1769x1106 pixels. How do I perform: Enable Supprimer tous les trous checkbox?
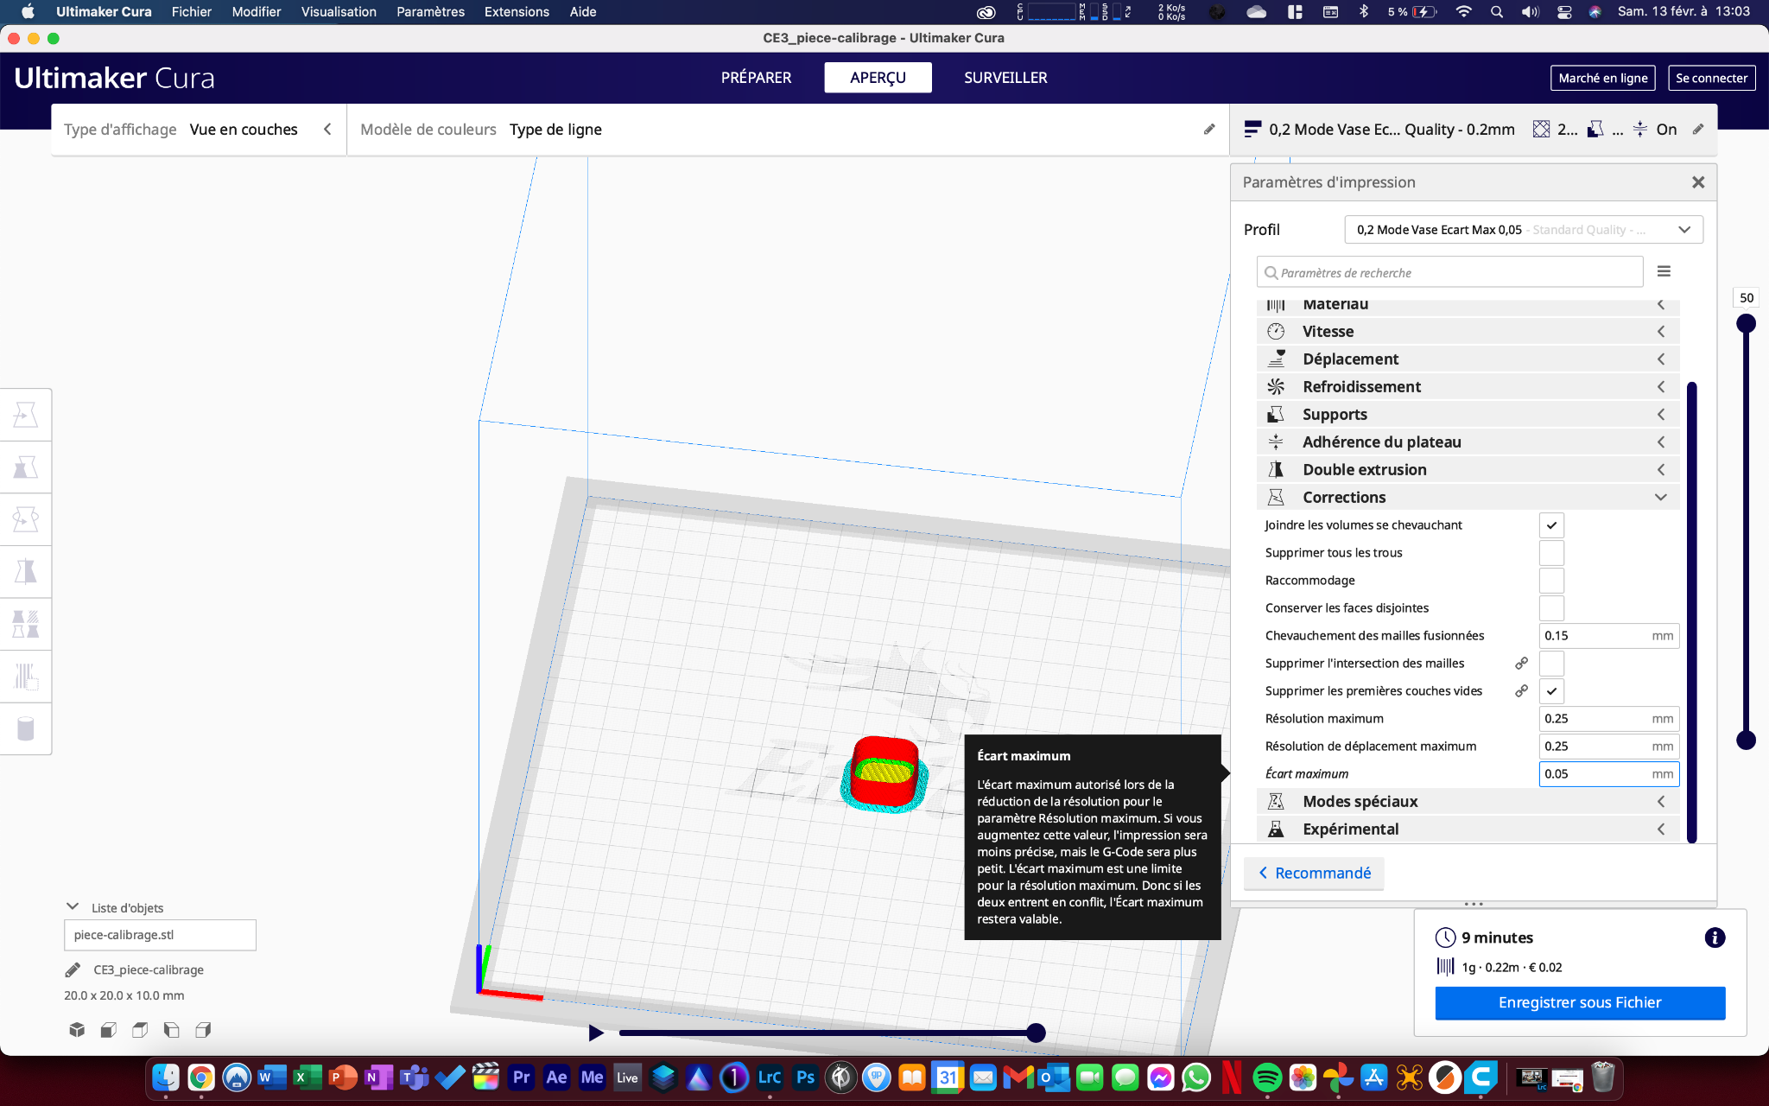tap(1551, 553)
